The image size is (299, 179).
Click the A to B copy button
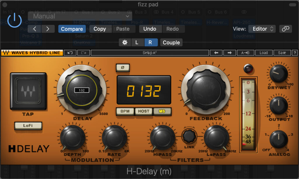245,53
